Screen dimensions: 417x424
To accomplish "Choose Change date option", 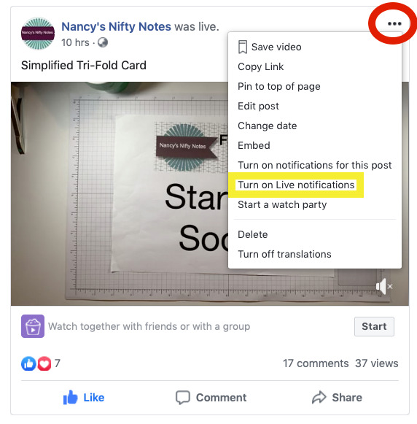I will 267,126.
